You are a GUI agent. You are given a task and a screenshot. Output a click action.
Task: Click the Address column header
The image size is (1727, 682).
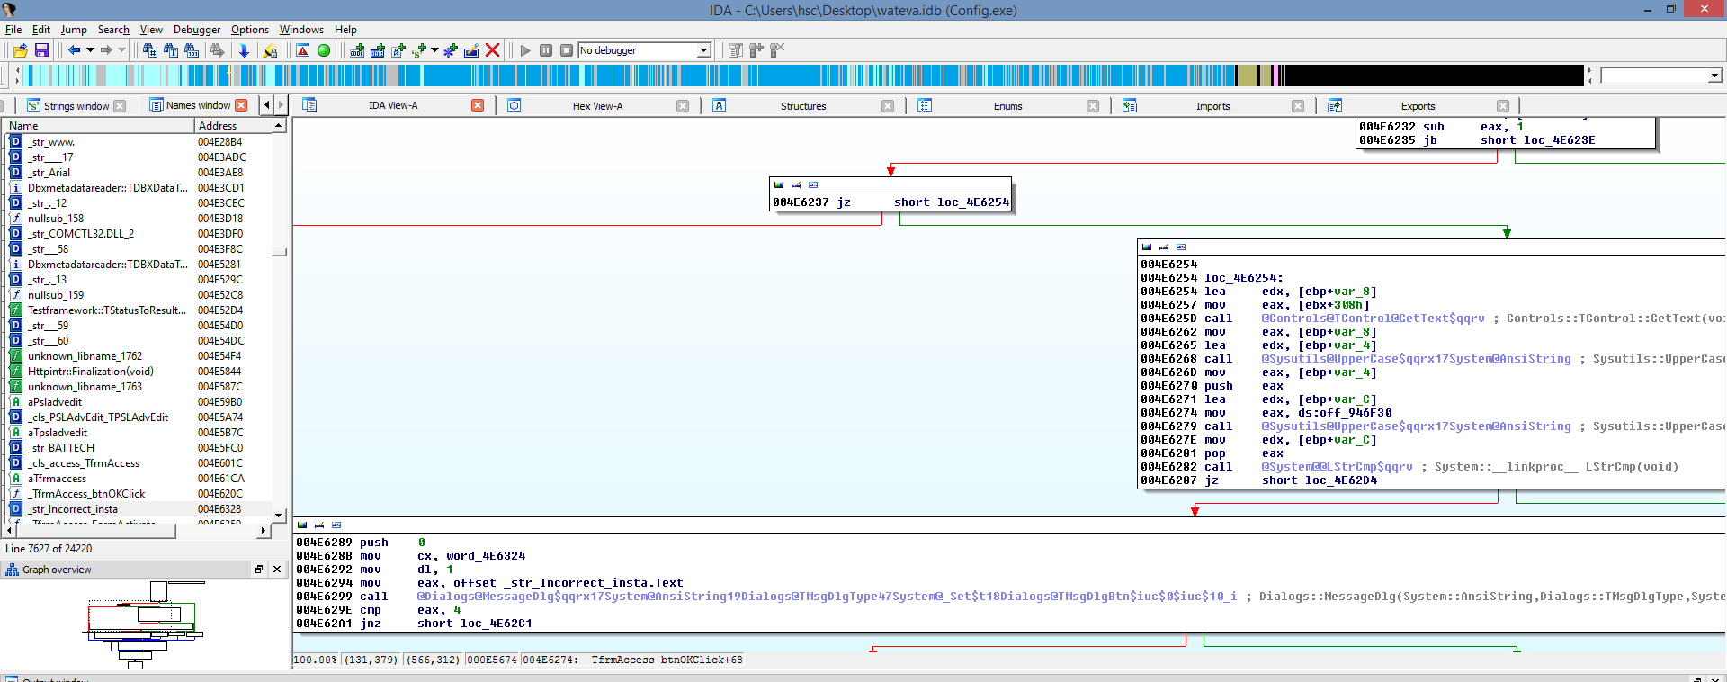pos(234,126)
